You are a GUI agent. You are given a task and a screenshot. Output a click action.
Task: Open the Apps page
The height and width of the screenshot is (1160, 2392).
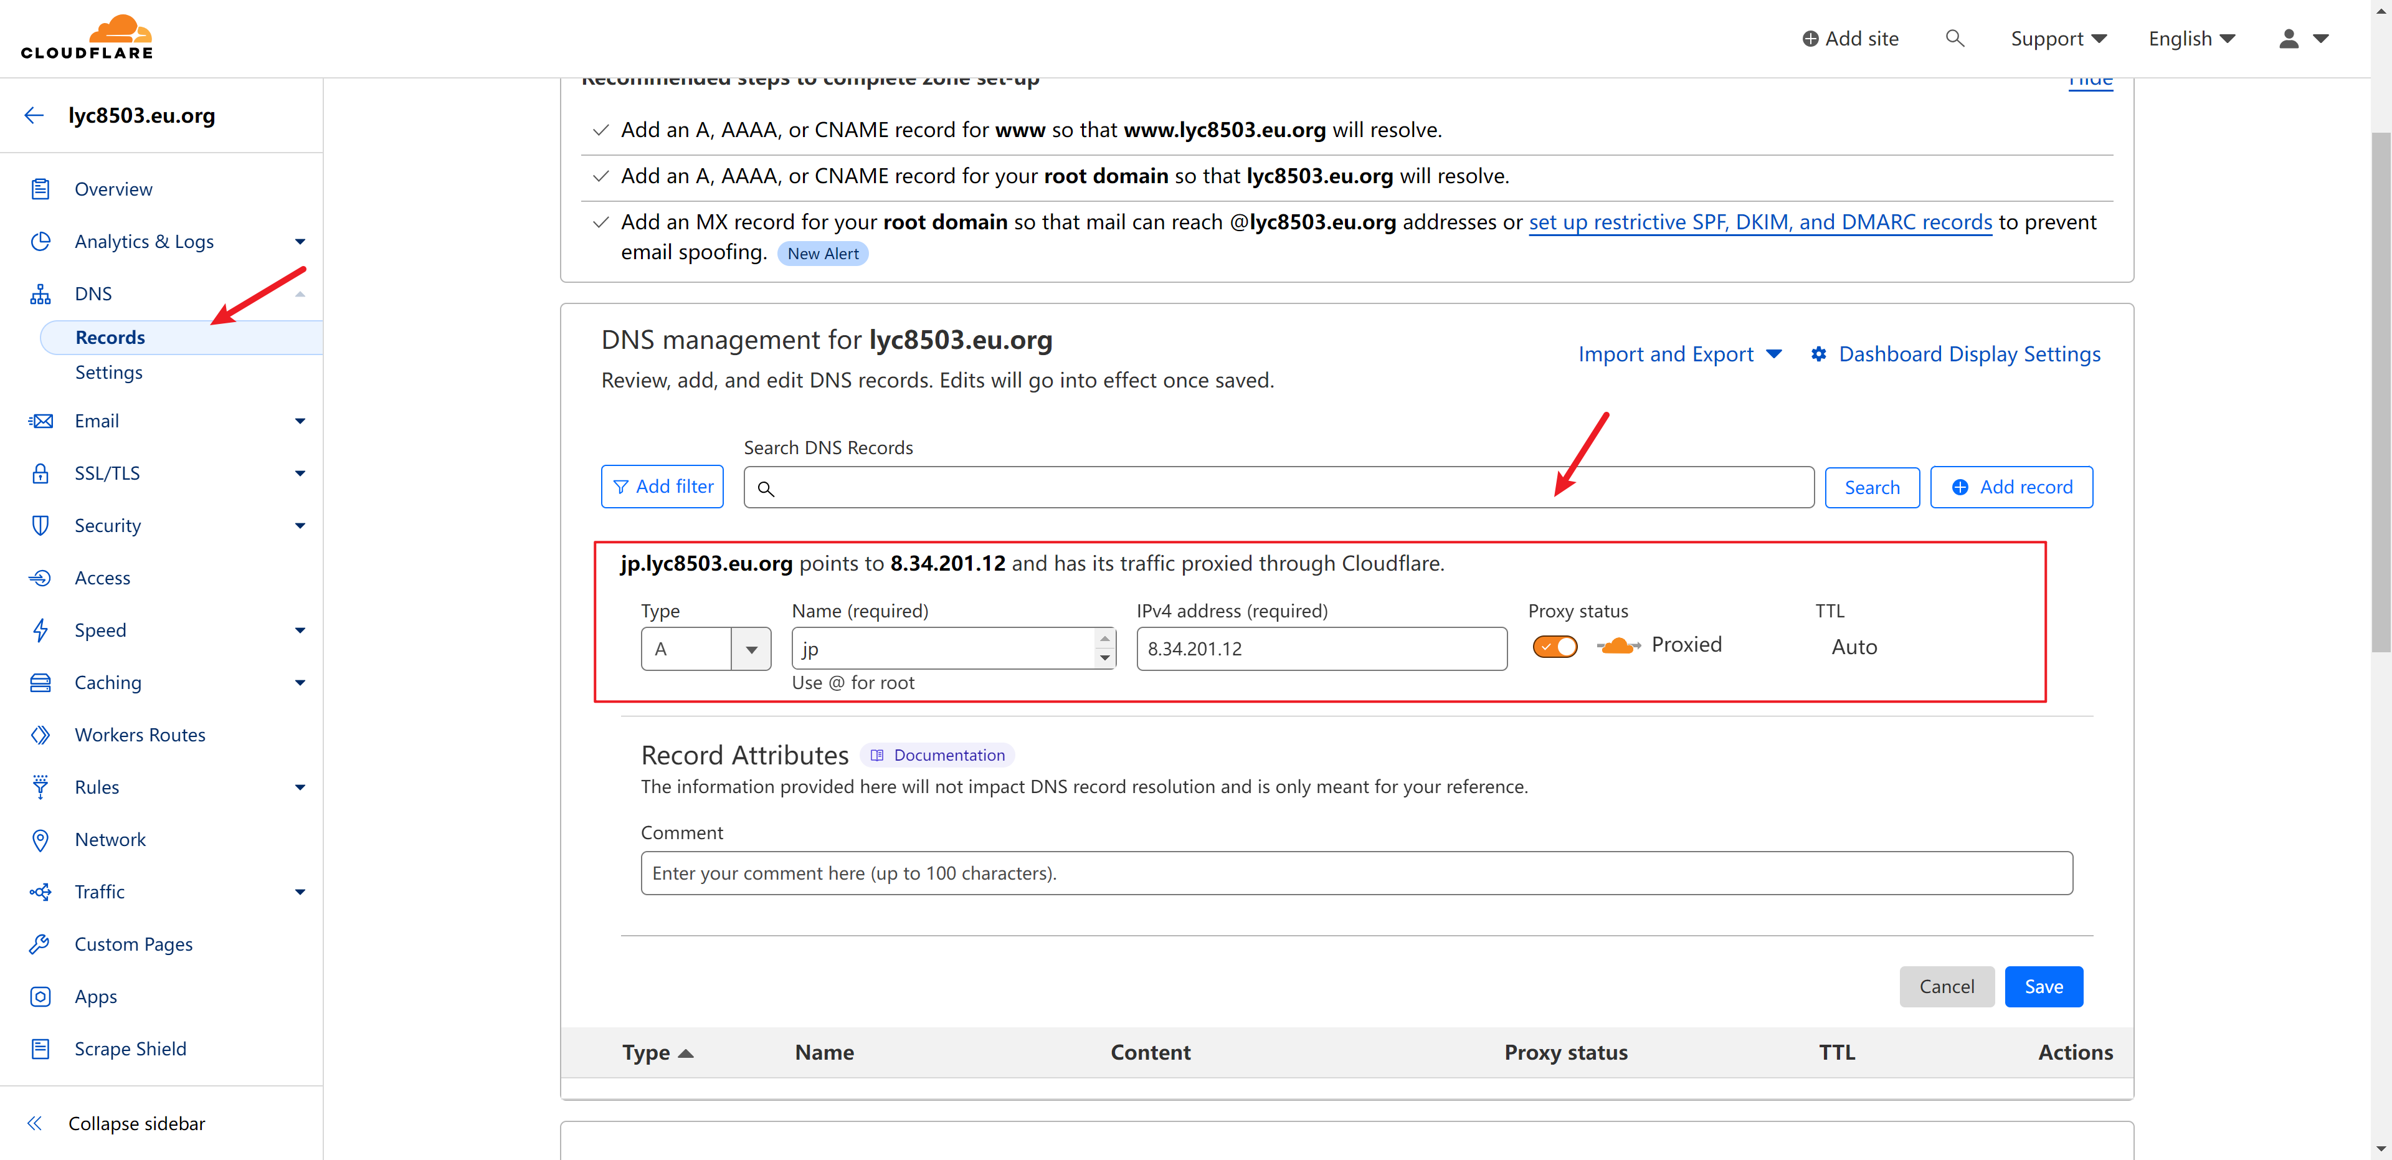(x=96, y=997)
